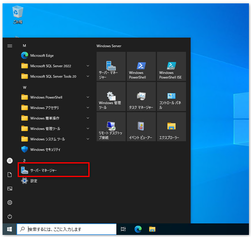Open the Windows 管理ツール tile
Image resolution: width=251 pixels, height=237 pixels.
point(111,97)
